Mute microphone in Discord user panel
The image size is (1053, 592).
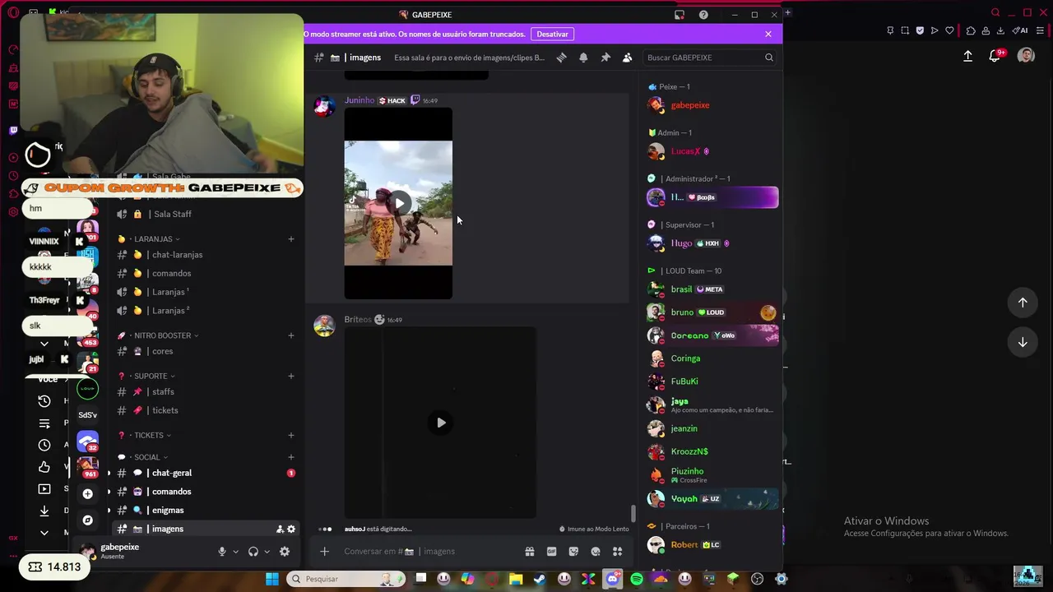[x=221, y=552]
